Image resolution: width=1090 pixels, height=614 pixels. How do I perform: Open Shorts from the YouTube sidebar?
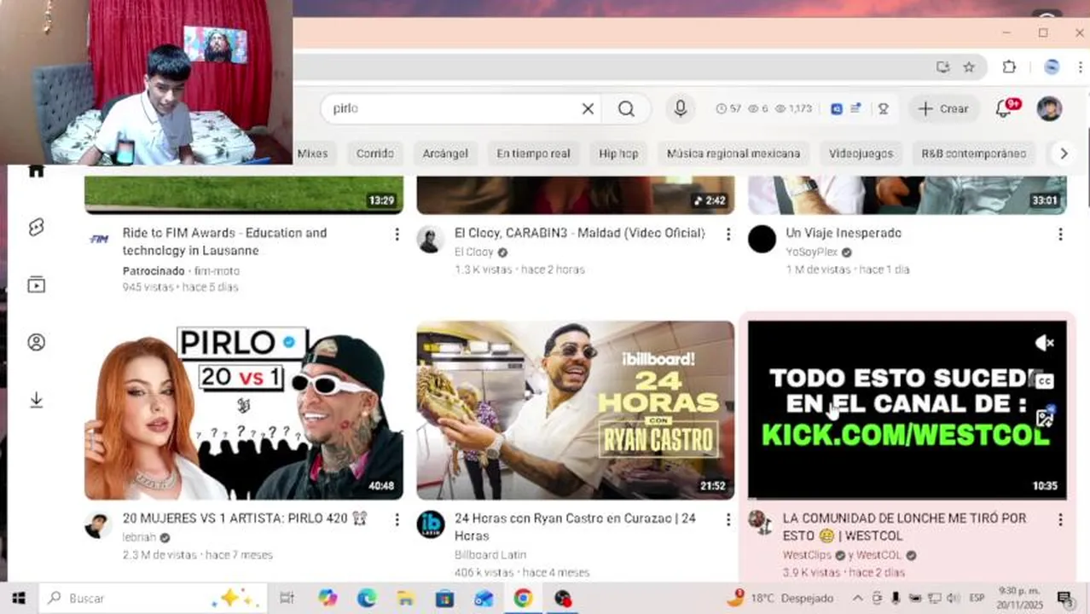(x=36, y=227)
